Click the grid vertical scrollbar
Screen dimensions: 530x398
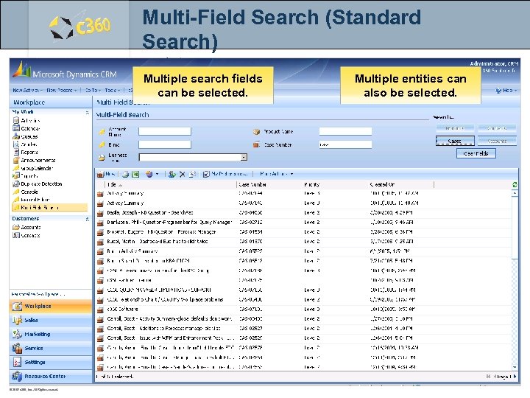[x=515, y=279]
